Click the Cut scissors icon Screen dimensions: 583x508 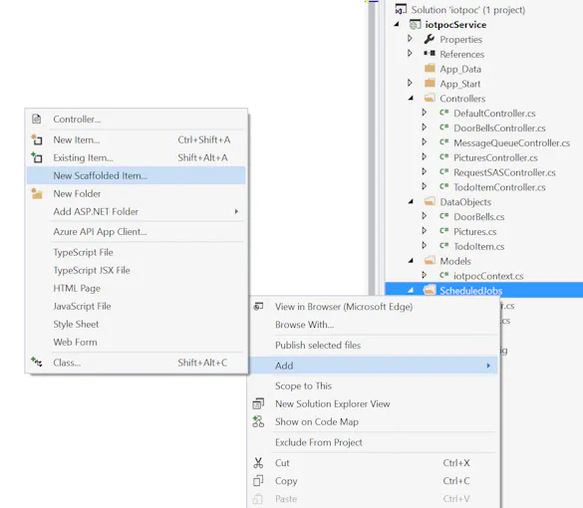258,462
